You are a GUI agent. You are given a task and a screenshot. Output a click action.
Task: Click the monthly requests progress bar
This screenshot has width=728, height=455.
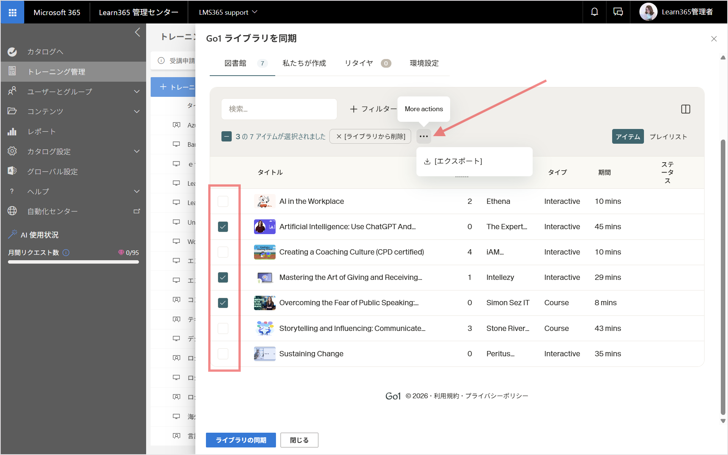[x=73, y=262]
